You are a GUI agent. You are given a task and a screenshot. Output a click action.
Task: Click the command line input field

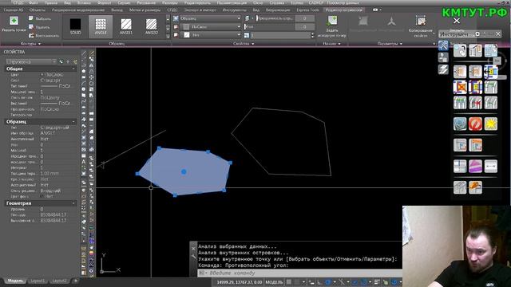(300, 273)
